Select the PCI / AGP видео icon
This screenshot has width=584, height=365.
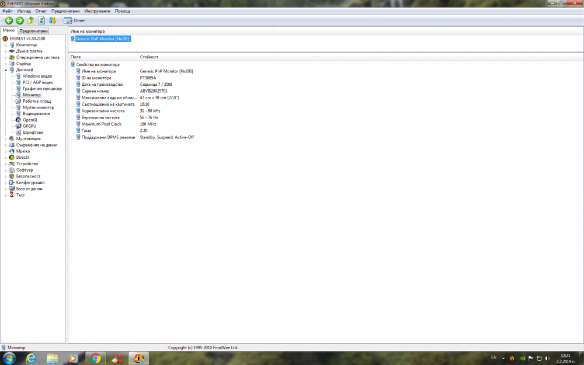coord(18,82)
